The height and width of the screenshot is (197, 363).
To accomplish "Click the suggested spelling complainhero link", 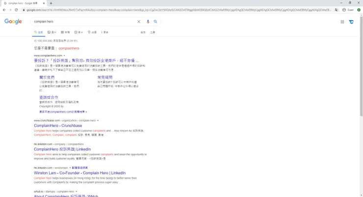I will point(69,48).
